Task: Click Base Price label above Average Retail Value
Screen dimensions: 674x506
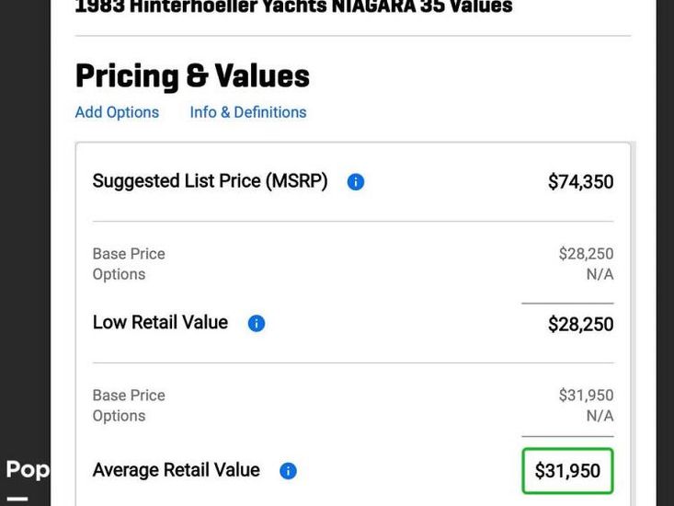Action: (129, 396)
